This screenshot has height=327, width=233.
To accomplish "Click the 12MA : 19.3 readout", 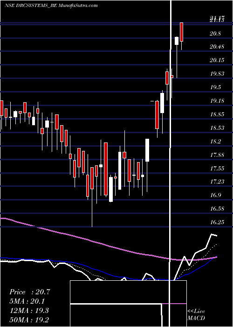I will tap(29, 311).
